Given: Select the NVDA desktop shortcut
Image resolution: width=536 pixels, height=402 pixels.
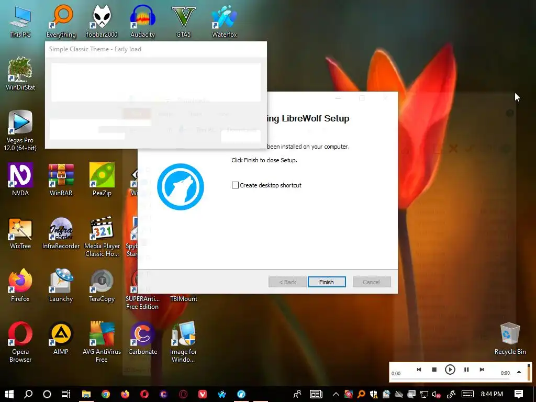Looking at the screenshot, I should [20, 180].
